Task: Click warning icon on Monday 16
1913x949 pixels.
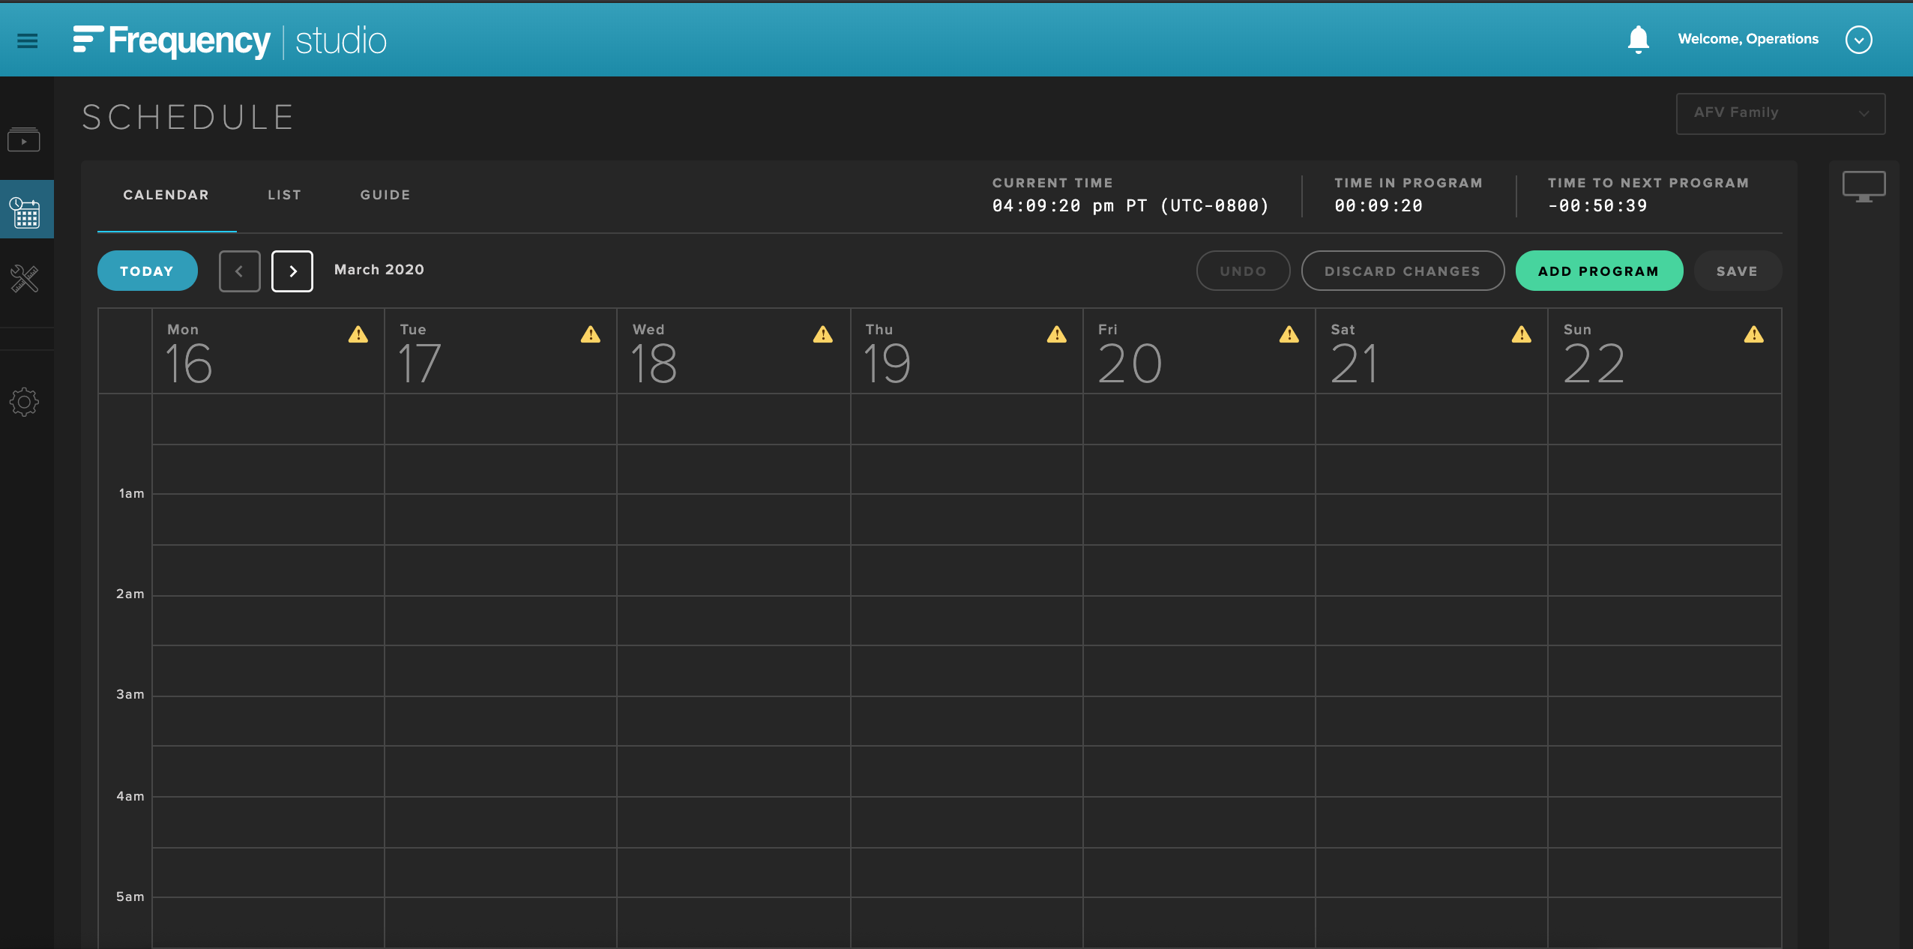Action: [358, 334]
